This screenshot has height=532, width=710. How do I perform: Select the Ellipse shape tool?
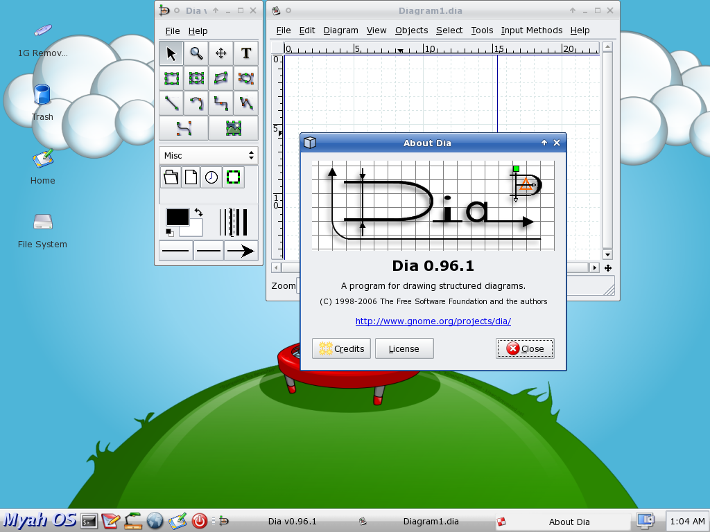pos(196,78)
